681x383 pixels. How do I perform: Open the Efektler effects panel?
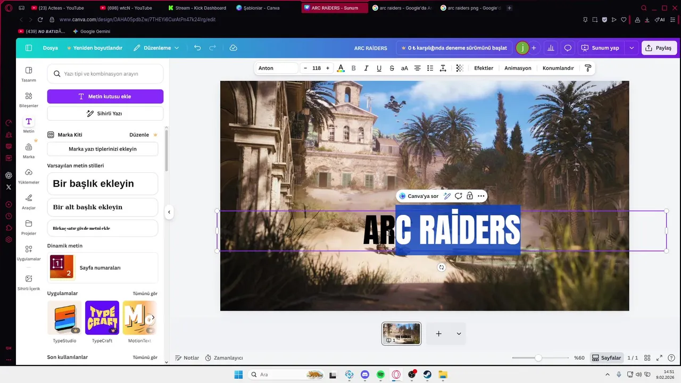[x=484, y=68]
